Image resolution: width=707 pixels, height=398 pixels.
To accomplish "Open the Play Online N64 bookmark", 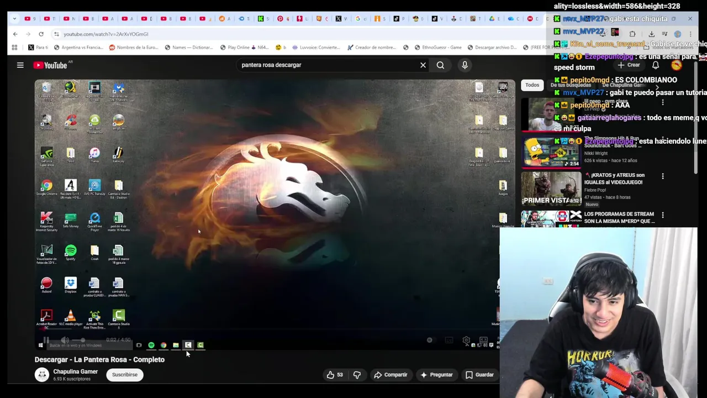I will pyautogui.click(x=244, y=48).
